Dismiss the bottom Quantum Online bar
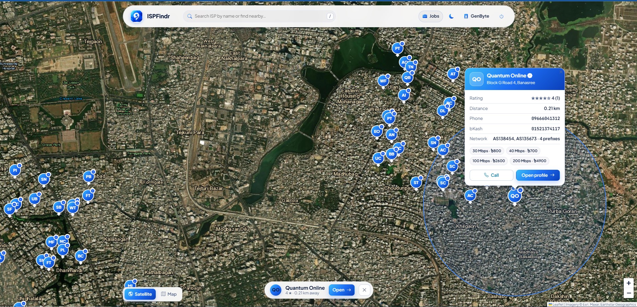The height and width of the screenshot is (307, 637). point(364,290)
